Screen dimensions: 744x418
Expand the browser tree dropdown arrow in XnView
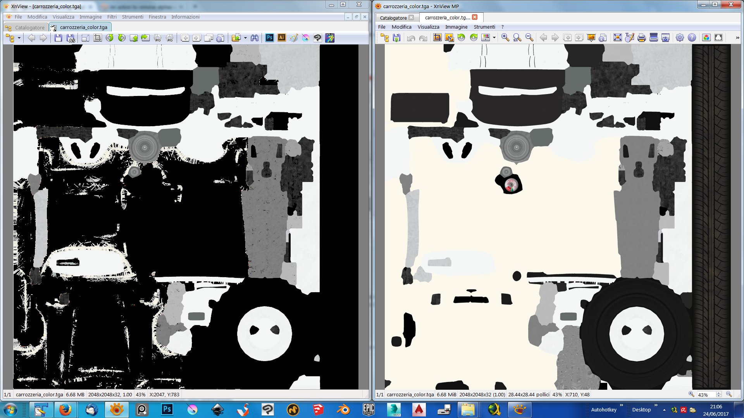pyautogui.click(x=19, y=38)
